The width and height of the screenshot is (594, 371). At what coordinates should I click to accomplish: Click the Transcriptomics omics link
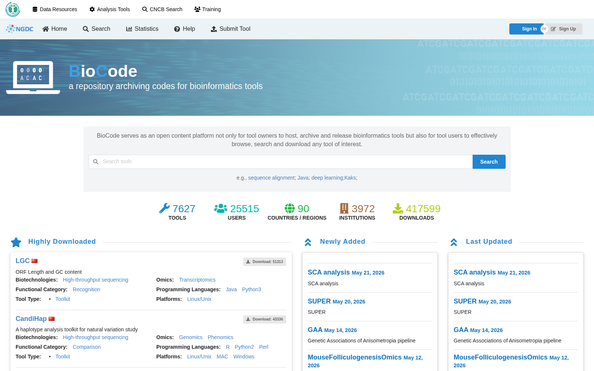pos(197,280)
